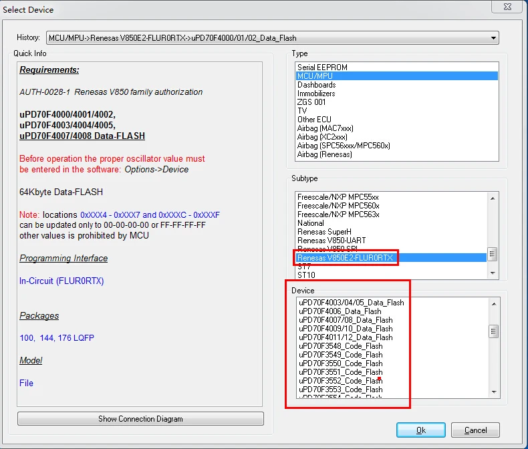Click AUTH-0028-1 authorization text
The width and height of the screenshot is (528, 449).
pos(111,92)
